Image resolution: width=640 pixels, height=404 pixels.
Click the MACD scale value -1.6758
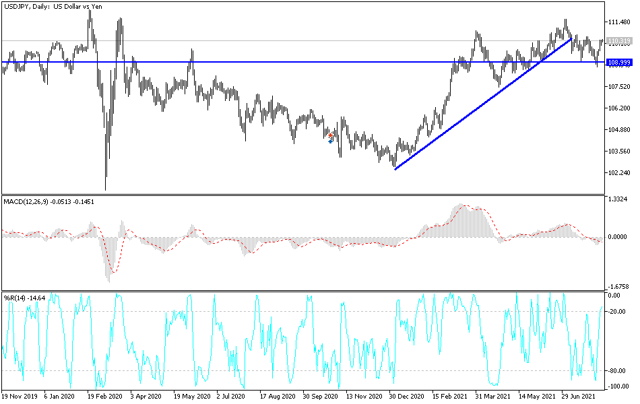[x=618, y=287]
